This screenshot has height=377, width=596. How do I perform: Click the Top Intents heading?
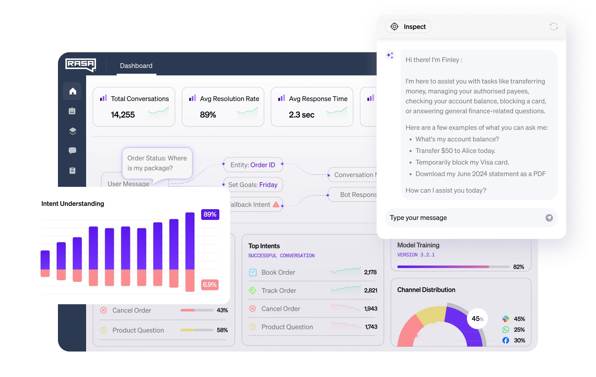264,246
